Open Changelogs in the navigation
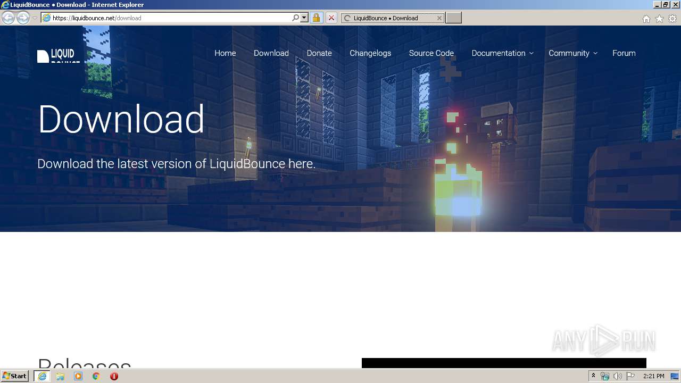Screen dimensions: 681x383 point(370,53)
